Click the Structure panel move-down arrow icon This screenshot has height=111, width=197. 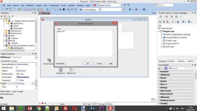(x=13, y=16)
